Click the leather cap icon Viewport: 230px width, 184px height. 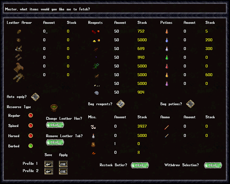click(19, 32)
